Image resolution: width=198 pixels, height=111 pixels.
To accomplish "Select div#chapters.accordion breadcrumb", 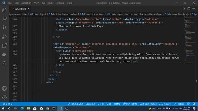I will coord(63,14).
